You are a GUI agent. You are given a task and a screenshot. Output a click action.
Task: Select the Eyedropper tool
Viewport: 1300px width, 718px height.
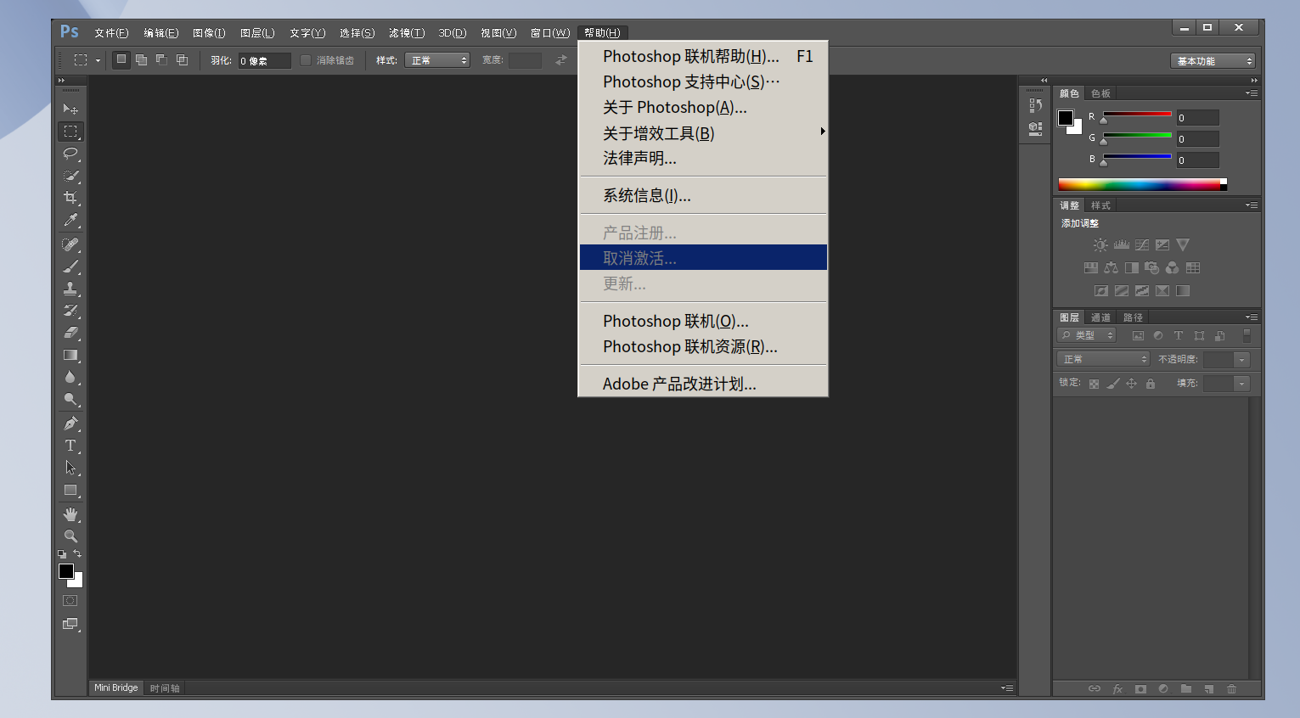point(70,220)
